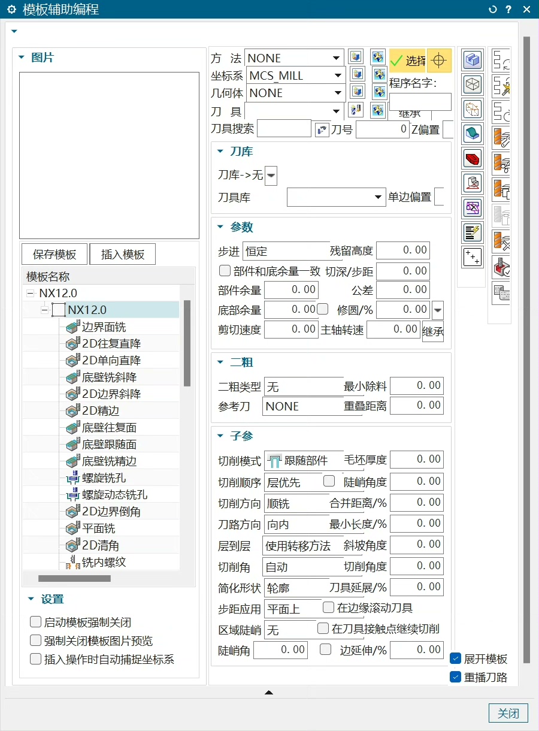This screenshot has height=731, width=539.
Task: Collapse the root NX12.0 tree node
Action: [30, 293]
